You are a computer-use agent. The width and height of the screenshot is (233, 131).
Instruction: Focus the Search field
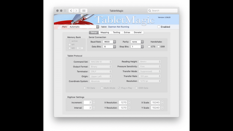163,11
